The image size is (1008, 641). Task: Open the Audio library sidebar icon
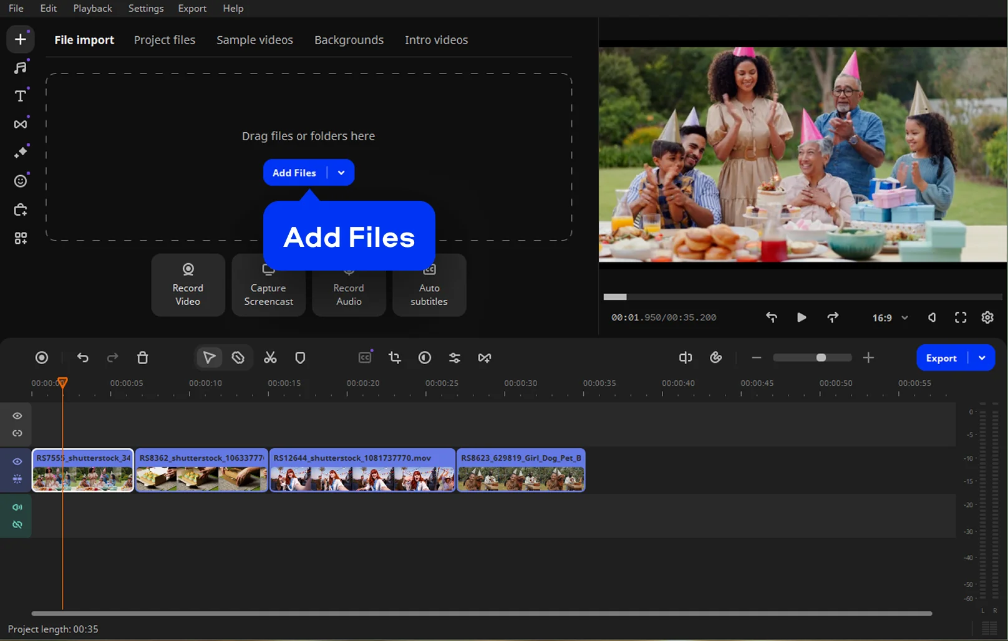[x=21, y=67]
